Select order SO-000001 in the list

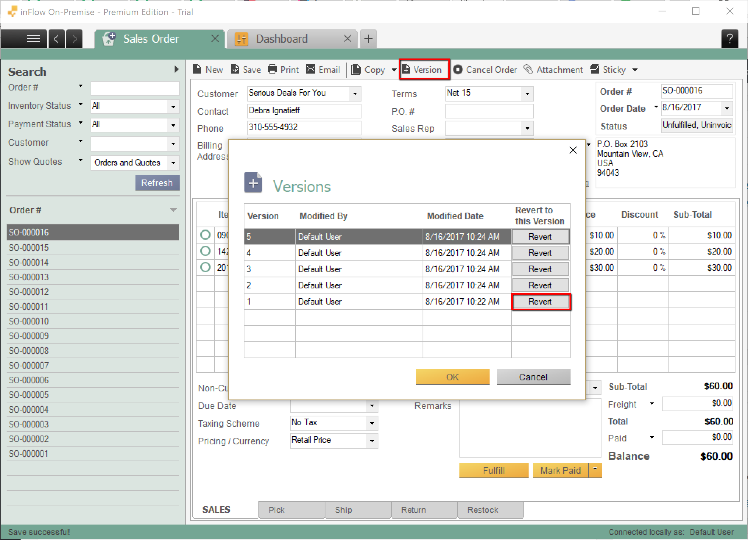[x=93, y=454]
